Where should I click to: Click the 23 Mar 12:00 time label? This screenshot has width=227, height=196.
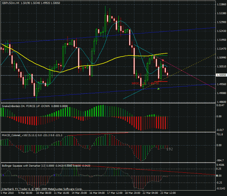(x=168, y=193)
